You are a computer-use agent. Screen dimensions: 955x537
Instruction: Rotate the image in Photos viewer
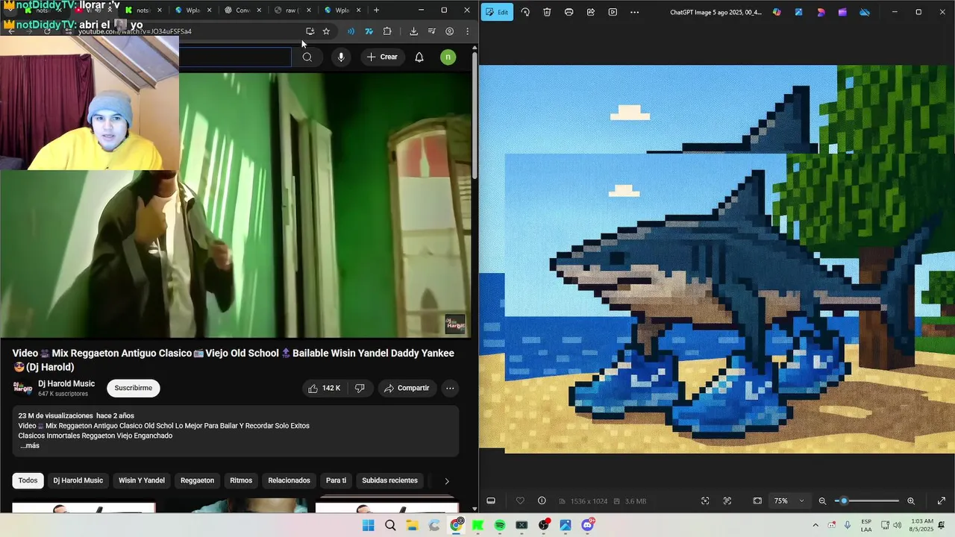pos(525,12)
